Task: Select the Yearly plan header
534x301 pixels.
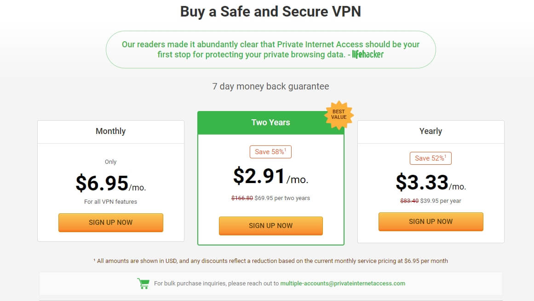Action: coord(431,132)
